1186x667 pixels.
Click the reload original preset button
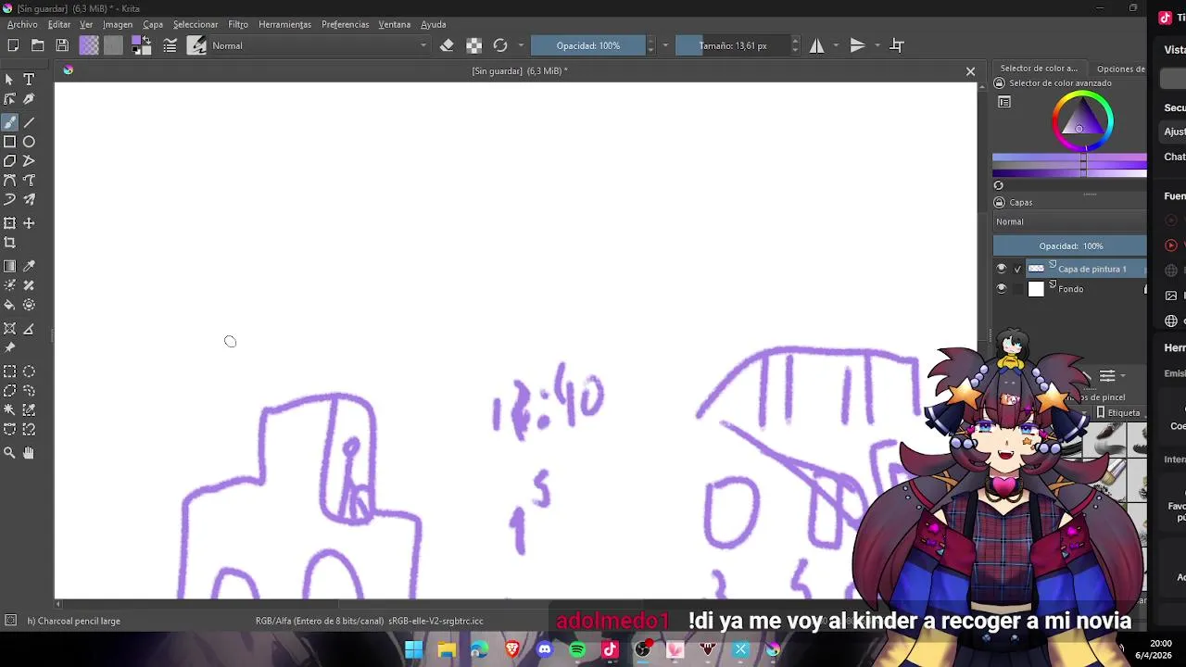tap(500, 45)
